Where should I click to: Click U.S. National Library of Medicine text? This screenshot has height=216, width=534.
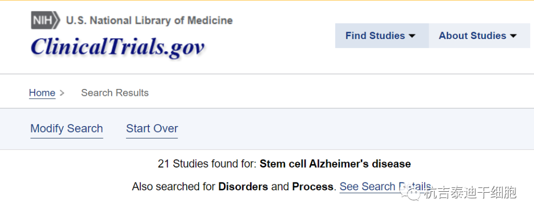(149, 21)
